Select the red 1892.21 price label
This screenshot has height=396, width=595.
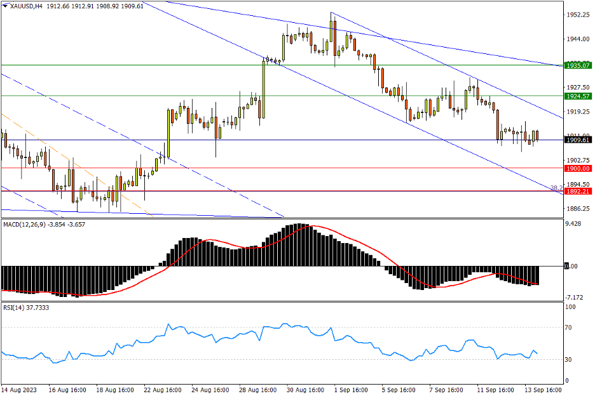tap(578, 191)
